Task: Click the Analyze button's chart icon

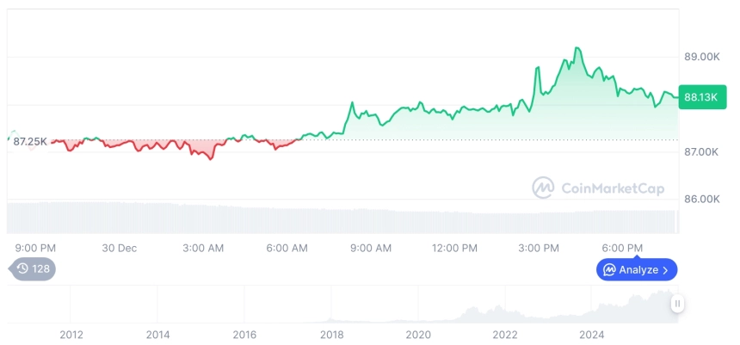Action: [x=609, y=270]
